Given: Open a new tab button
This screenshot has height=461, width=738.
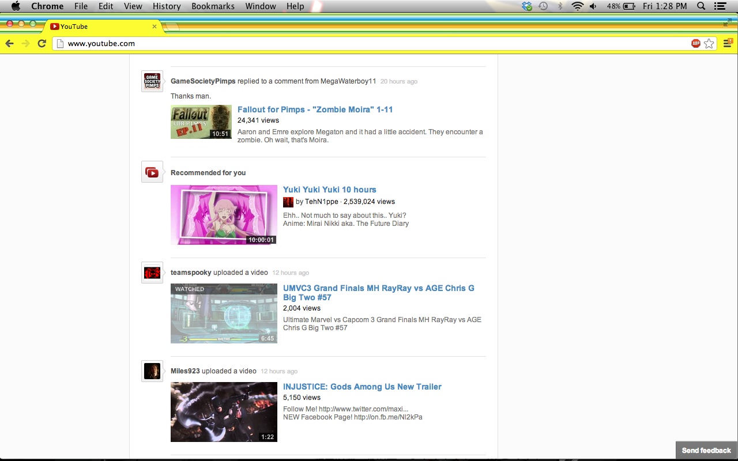Looking at the screenshot, I should click(x=172, y=27).
